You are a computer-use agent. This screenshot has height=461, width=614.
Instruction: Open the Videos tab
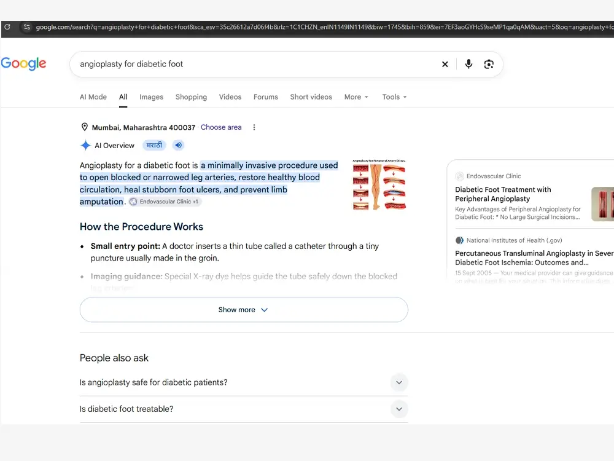pyautogui.click(x=230, y=97)
